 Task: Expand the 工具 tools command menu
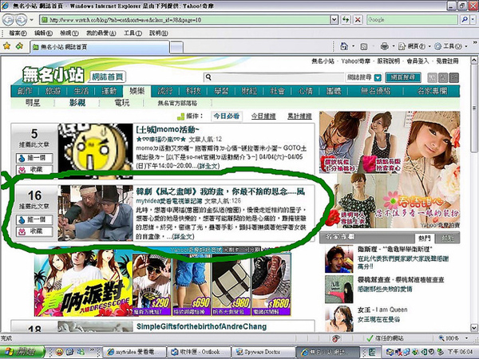point(451,47)
